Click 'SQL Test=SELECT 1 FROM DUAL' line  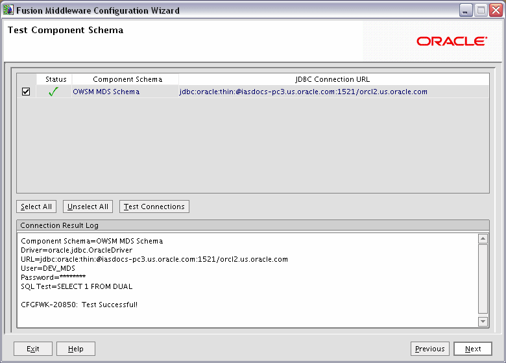tap(77, 286)
